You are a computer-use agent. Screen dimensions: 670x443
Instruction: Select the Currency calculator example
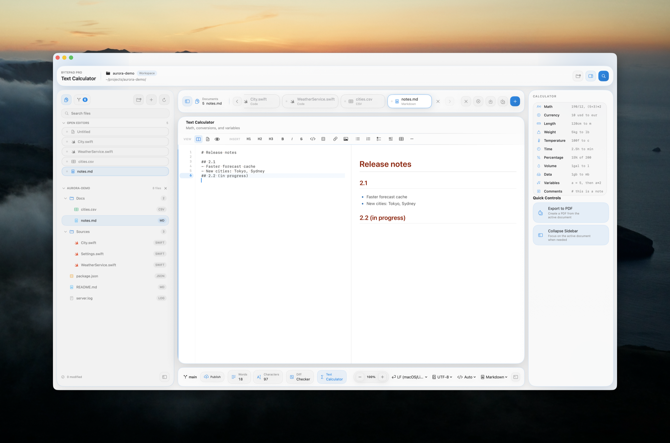click(x=570, y=115)
